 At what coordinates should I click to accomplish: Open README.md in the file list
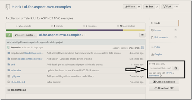click(18, 82)
